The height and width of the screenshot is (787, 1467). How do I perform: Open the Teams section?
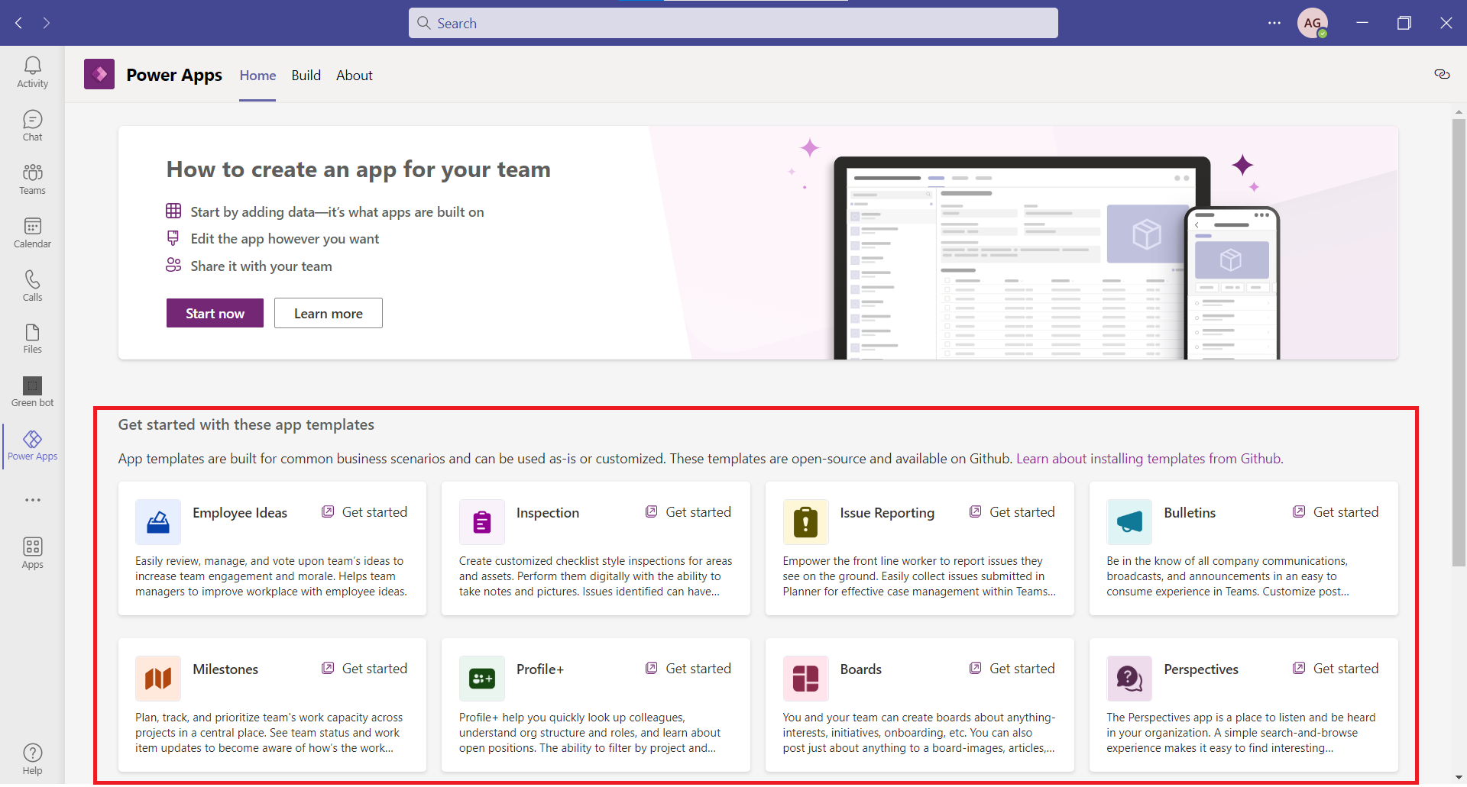pos(32,178)
